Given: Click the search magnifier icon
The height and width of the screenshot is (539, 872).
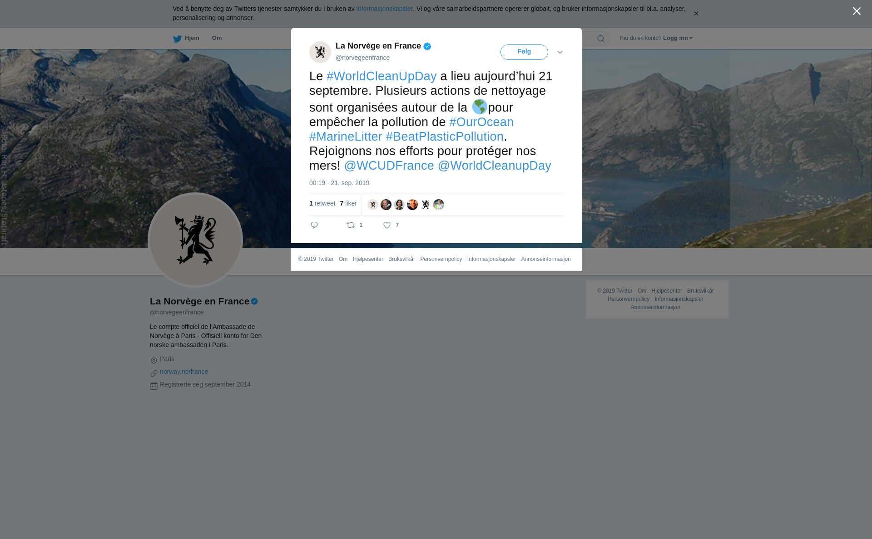Looking at the screenshot, I should [x=600, y=39].
